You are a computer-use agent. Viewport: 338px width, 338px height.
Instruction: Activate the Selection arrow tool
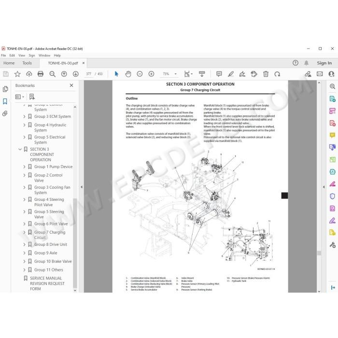tap(116, 74)
